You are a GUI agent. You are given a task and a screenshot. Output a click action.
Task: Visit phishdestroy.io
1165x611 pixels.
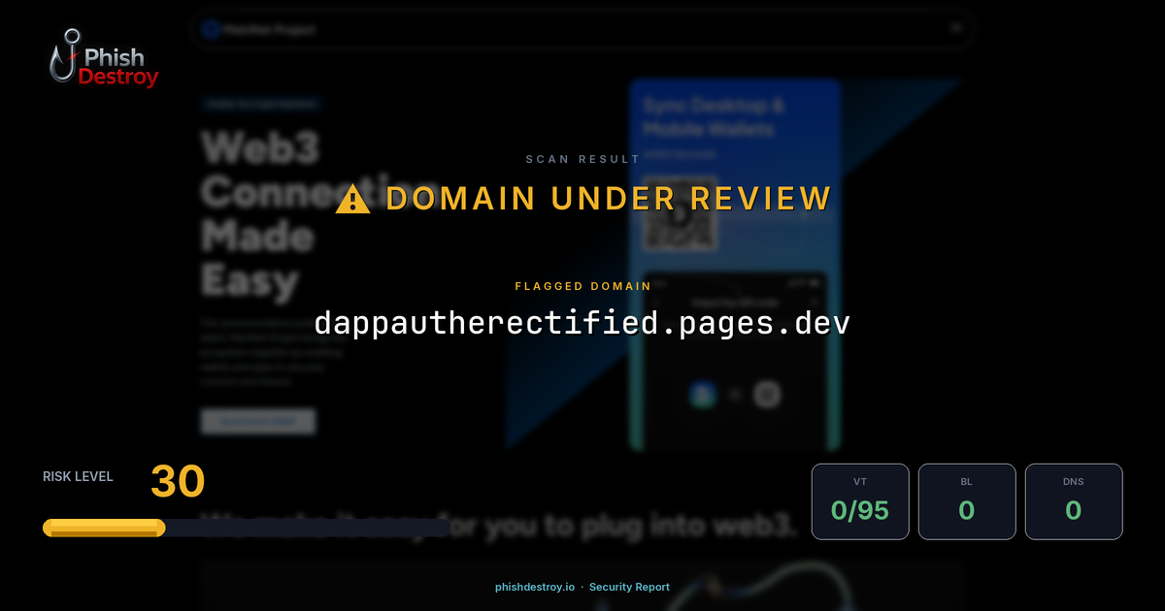(x=534, y=587)
